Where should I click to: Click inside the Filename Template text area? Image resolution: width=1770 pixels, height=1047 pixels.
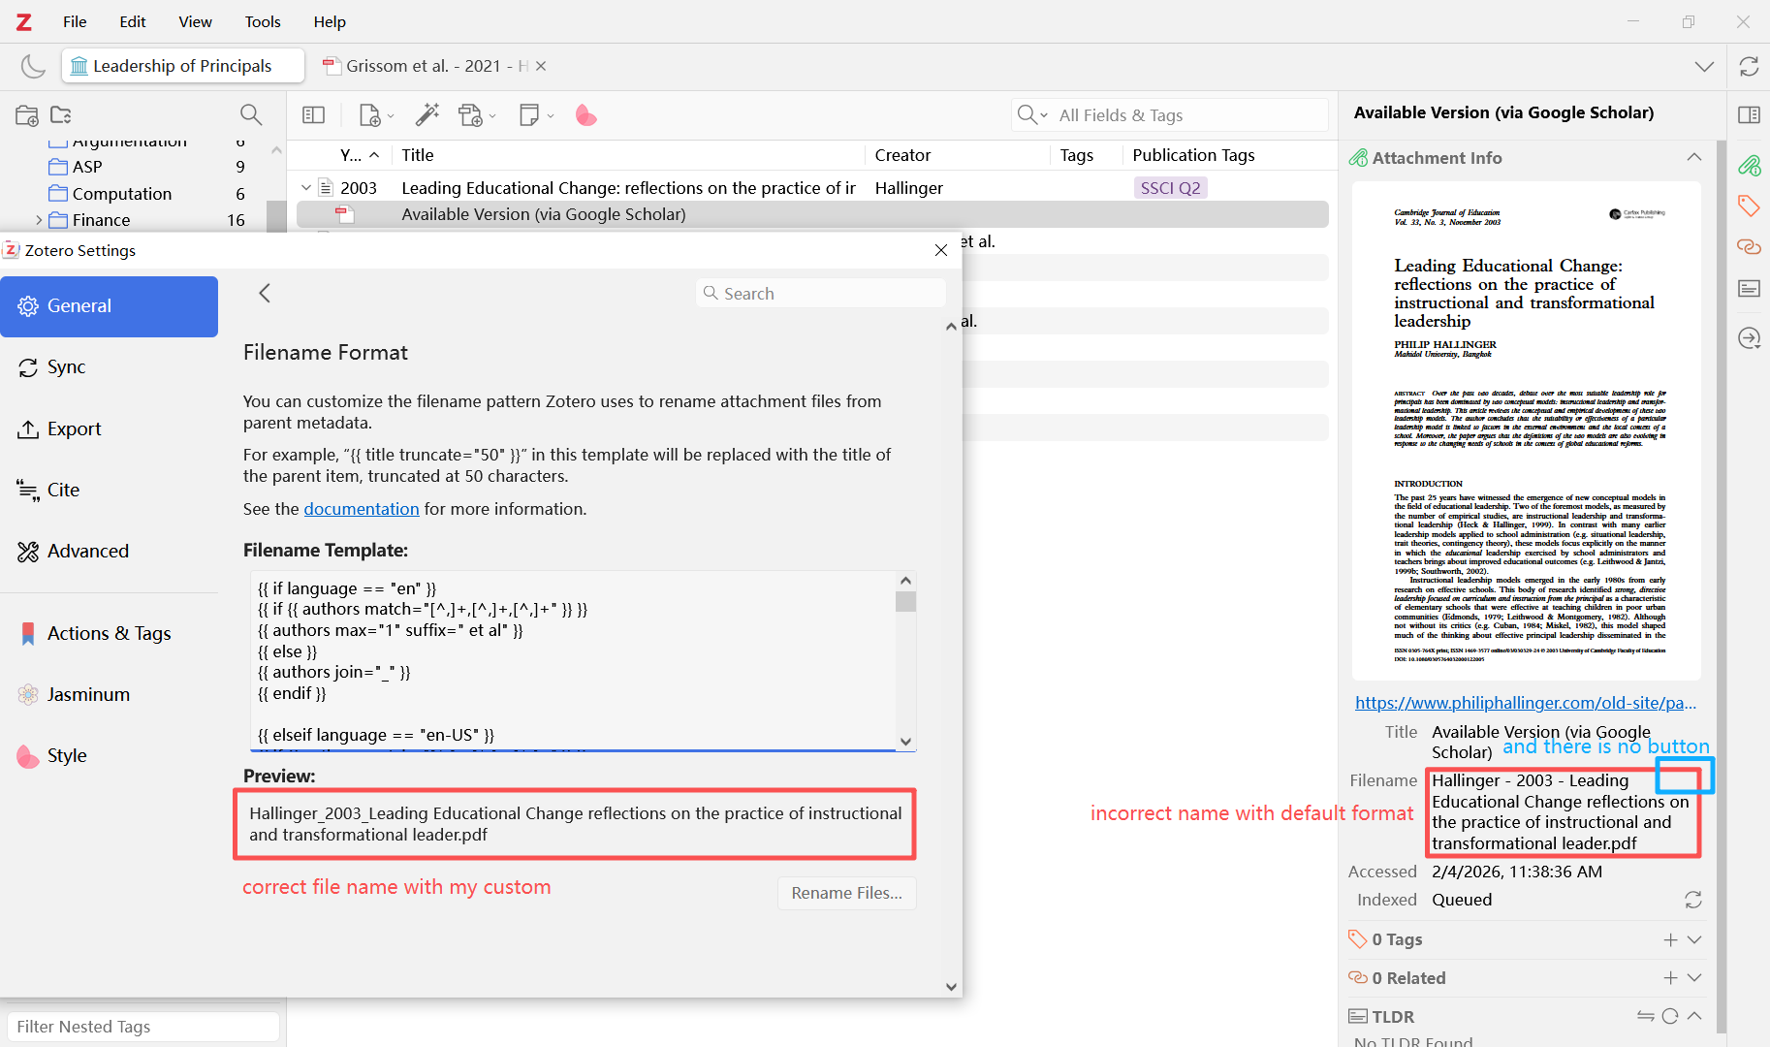point(572,661)
